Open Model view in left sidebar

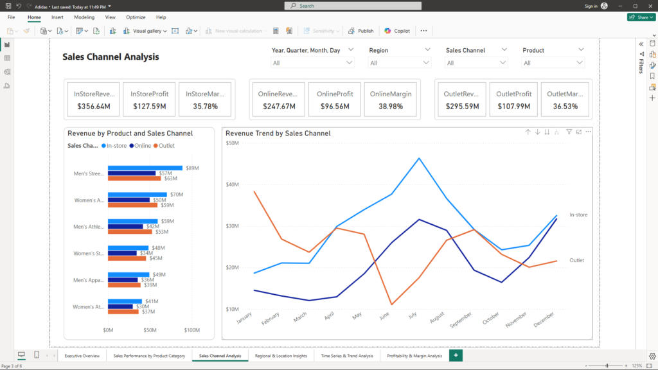[x=6, y=72]
